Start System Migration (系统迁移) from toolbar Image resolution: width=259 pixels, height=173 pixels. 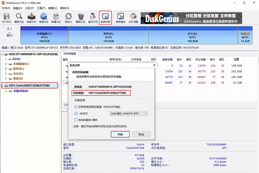tap(105, 18)
